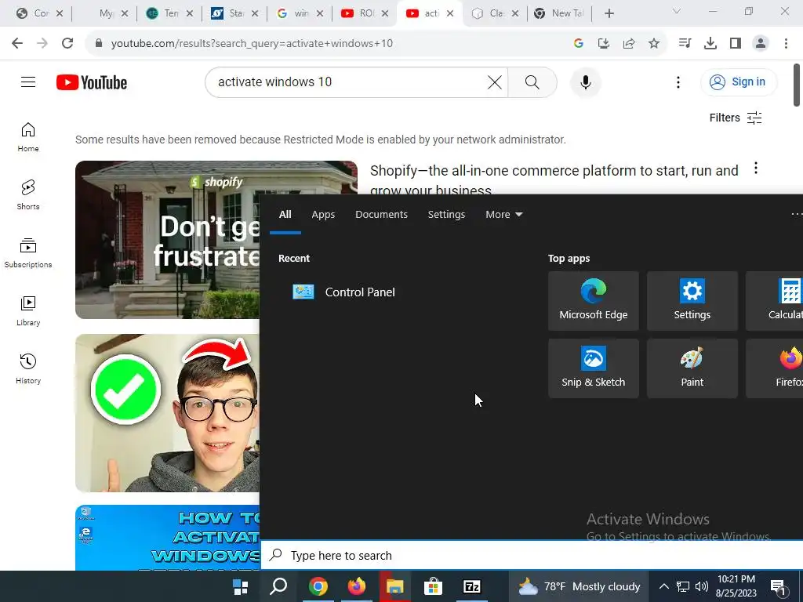Open Control Panel from Recent
803x602 pixels.
coord(344,292)
